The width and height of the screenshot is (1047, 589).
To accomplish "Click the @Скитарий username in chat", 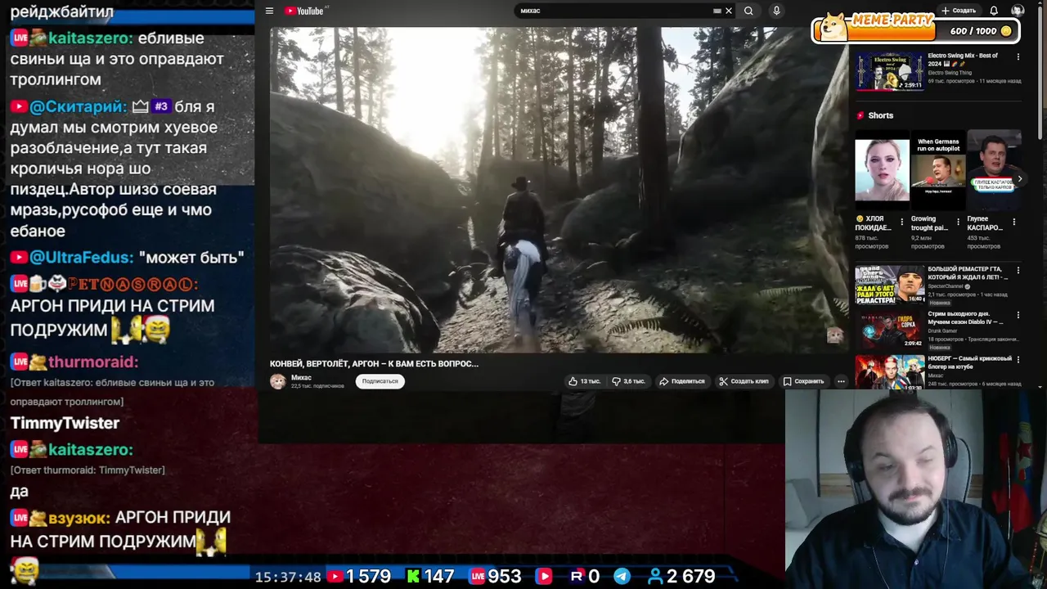I will click(x=78, y=106).
